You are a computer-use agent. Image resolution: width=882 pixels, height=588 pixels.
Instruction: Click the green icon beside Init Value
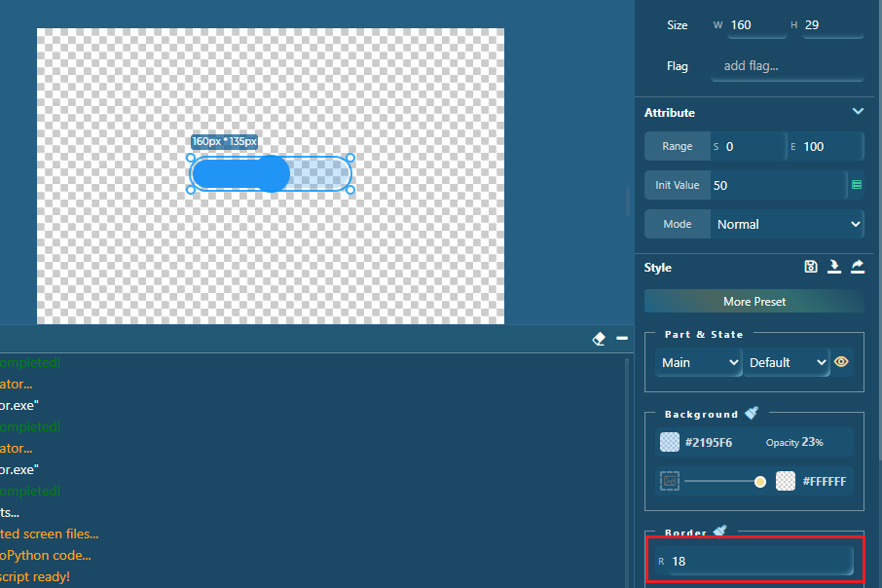pos(857,185)
